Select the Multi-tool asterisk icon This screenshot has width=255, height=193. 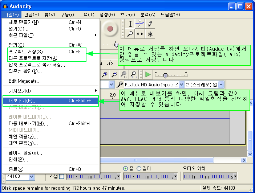pyautogui.click(x=150, y=34)
